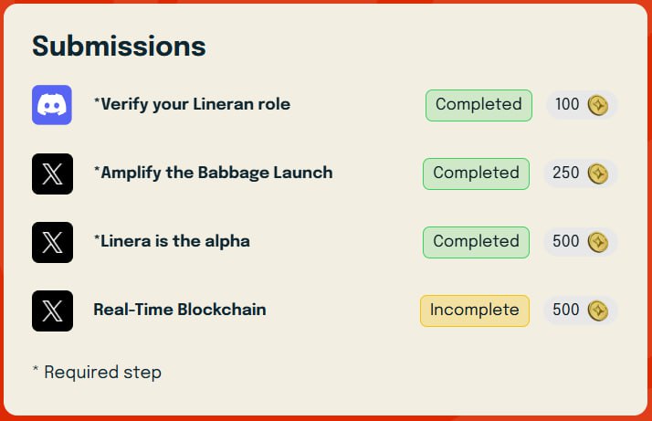Click the X icon for Real-Time Blockchain
The width and height of the screenshot is (652, 421).
click(x=52, y=310)
